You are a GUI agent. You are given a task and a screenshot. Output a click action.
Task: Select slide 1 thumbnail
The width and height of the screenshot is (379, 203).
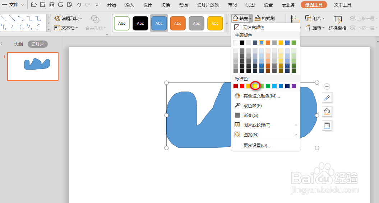click(33, 66)
